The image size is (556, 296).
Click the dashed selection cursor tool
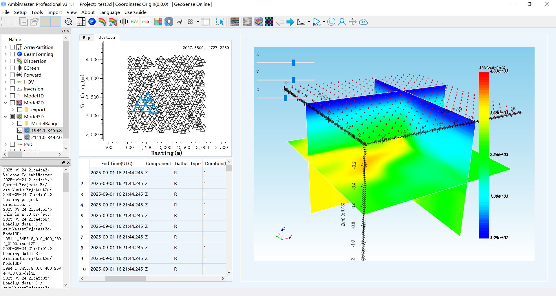(x=220, y=22)
